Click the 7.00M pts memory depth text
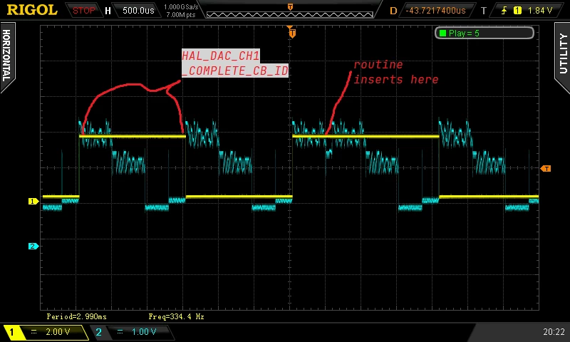The height and width of the screenshot is (342, 570). 181,15
